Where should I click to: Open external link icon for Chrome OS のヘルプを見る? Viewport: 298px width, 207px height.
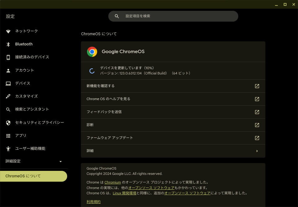pos(257,99)
